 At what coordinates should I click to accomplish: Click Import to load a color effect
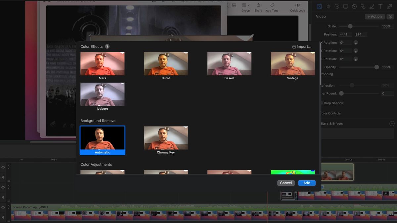point(301,46)
